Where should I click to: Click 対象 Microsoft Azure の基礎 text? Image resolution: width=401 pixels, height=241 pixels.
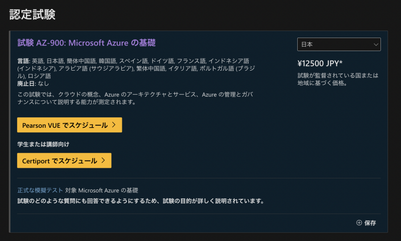coord(102,190)
